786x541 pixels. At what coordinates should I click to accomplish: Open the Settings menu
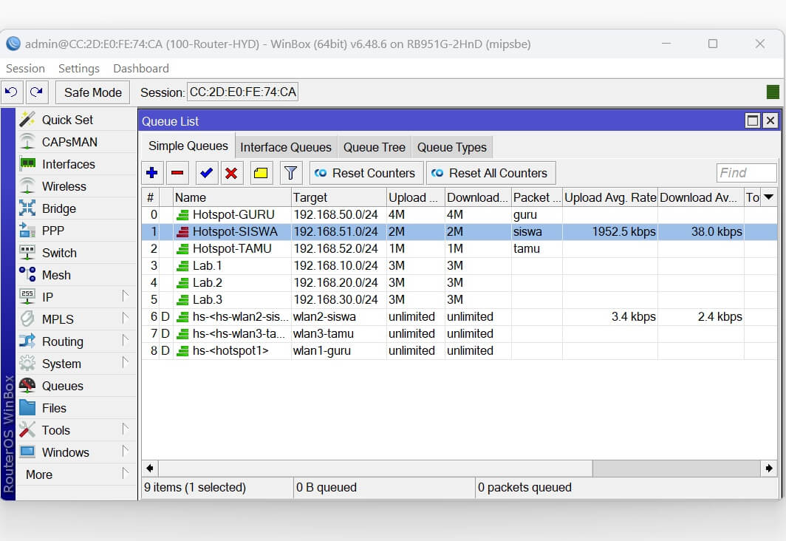coord(78,68)
